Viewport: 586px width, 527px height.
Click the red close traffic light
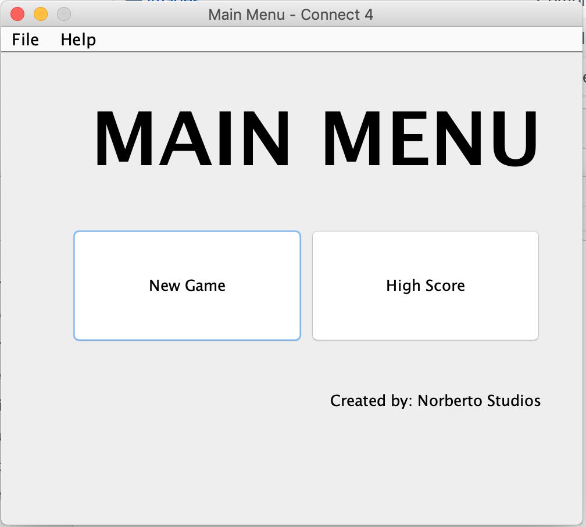16,14
